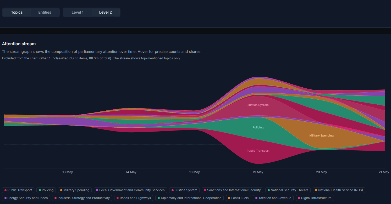Screen dimensions: 391x204
Task: Click the Public Transport color dot
Action: (5, 190)
